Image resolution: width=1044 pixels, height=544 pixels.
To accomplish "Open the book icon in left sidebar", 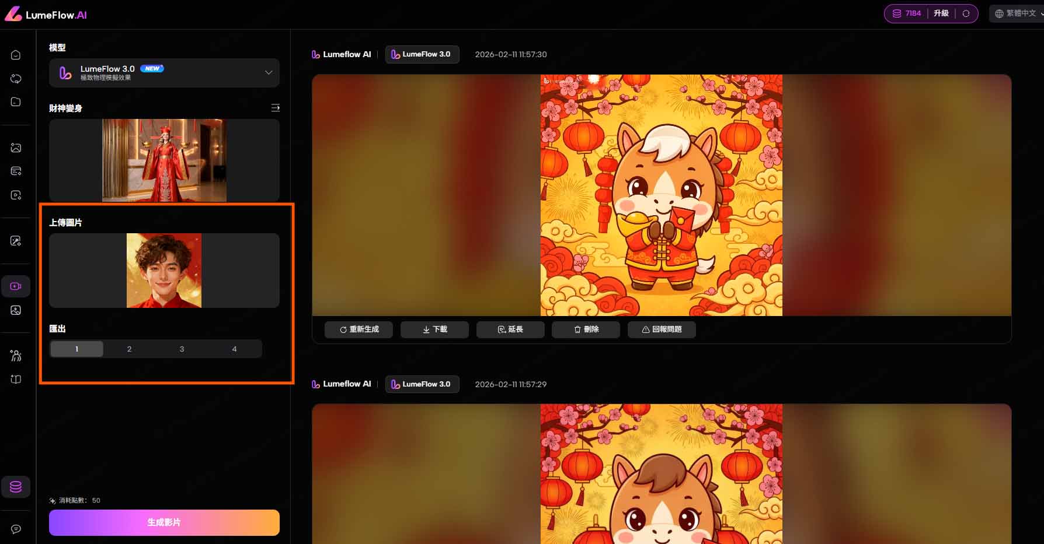I will (x=16, y=379).
